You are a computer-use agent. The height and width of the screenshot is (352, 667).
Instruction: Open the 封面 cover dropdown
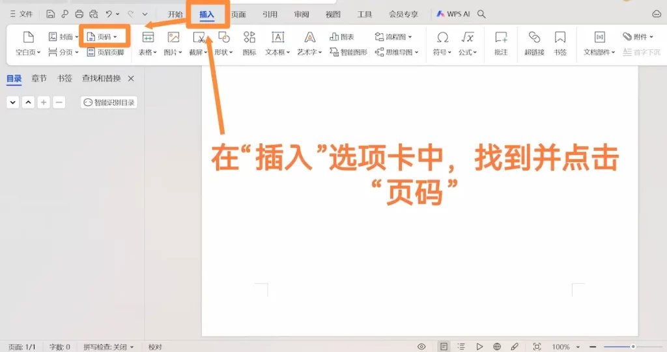point(63,37)
